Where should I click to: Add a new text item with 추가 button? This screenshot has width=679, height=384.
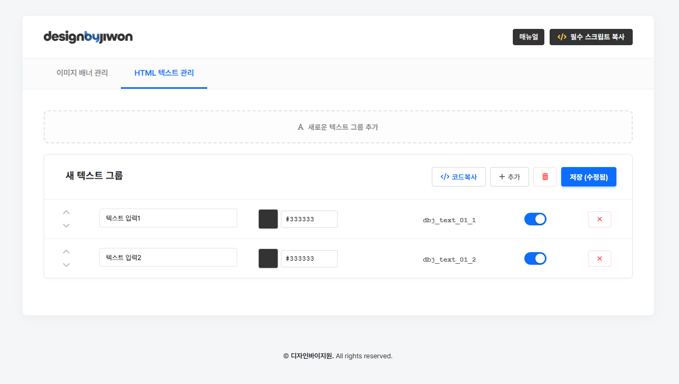click(x=509, y=177)
